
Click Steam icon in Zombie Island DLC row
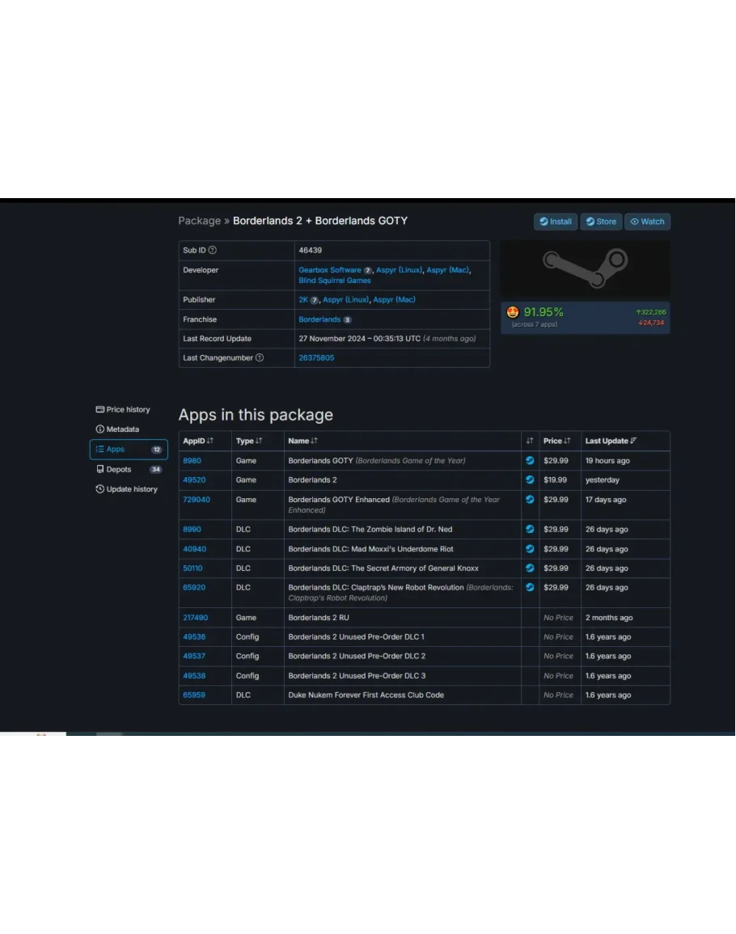click(530, 530)
